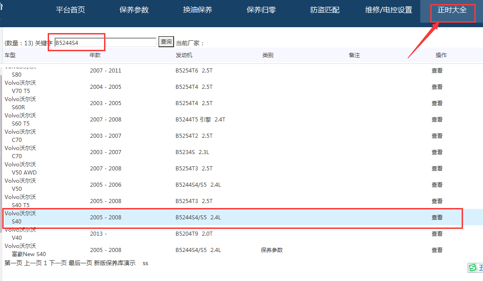Click engine text B5234S 2.3L
This screenshot has height=281, width=483.
192,152
